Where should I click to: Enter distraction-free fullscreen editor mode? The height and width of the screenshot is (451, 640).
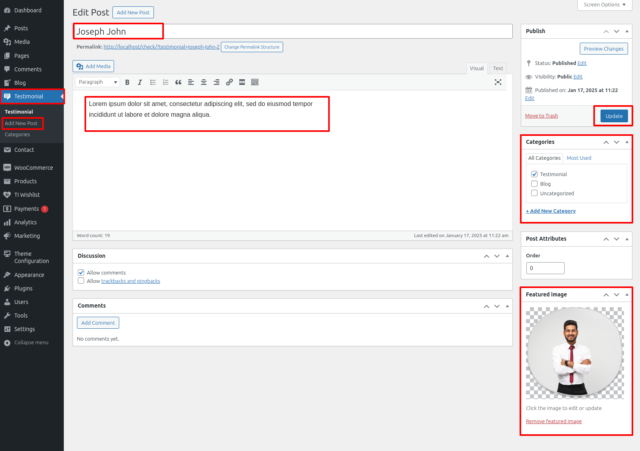pos(498,82)
